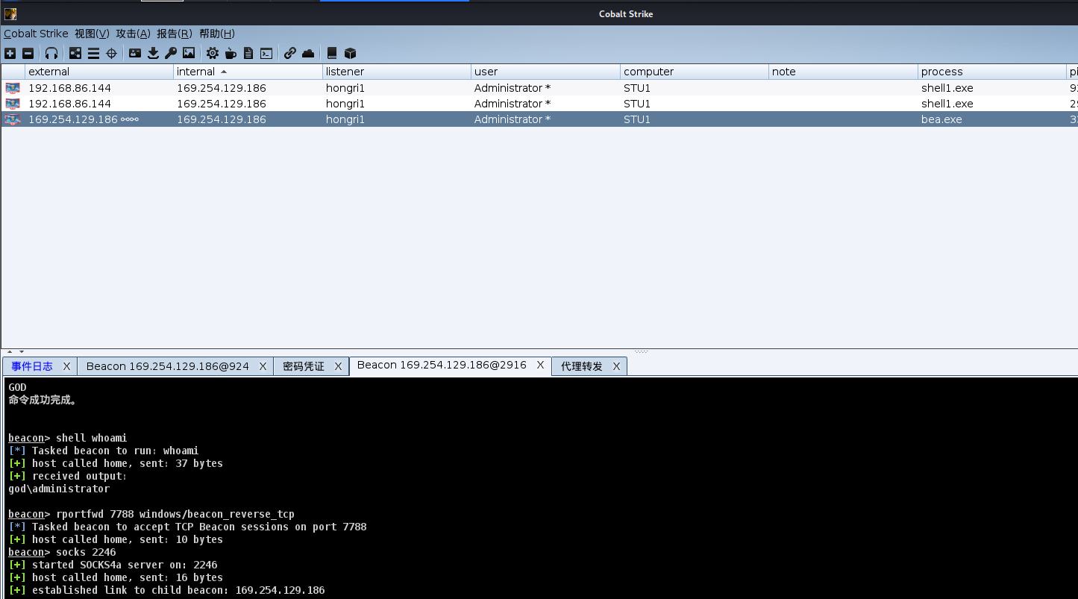Switch to Beacon 169.254.129.186@924 tab

168,366
